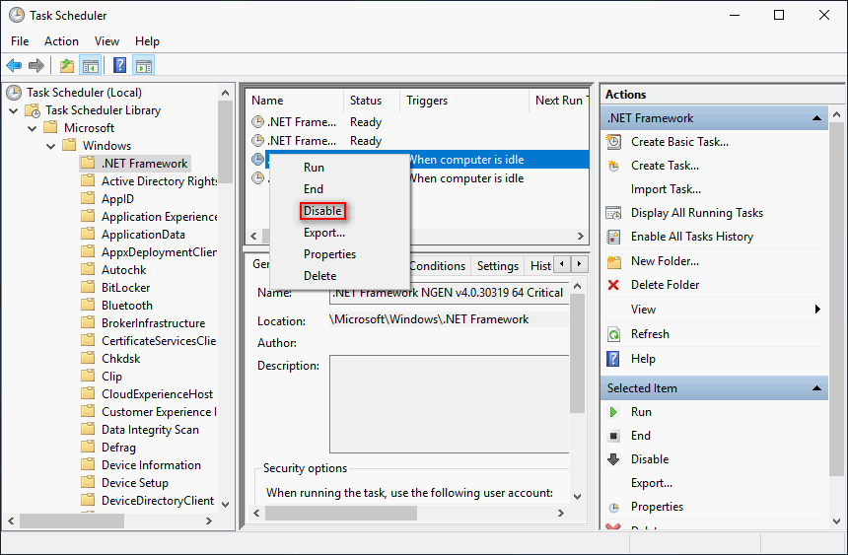Click the blue Help question mark toolbar icon
848x555 pixels.
tap(119, 66)
